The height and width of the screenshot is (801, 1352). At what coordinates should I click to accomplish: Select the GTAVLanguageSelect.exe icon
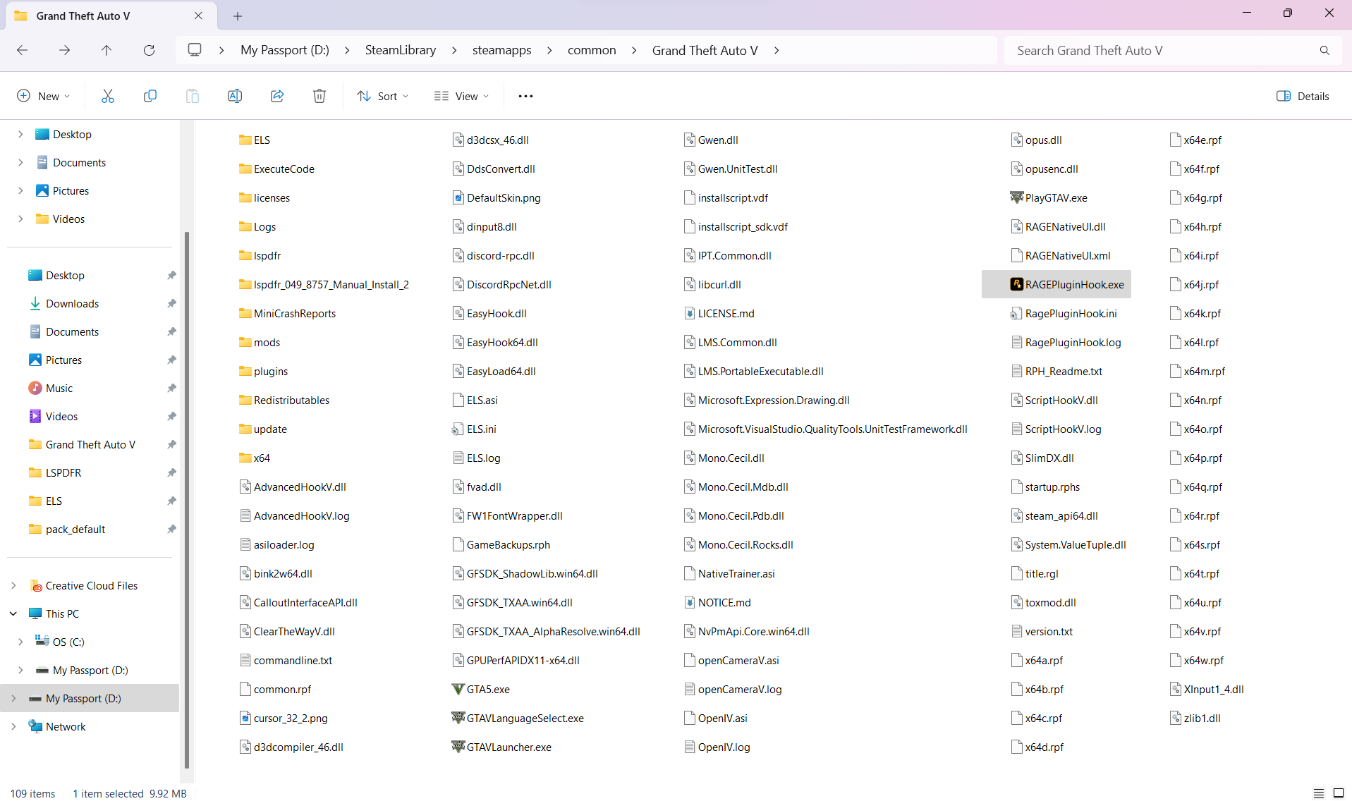click(458, 718)
